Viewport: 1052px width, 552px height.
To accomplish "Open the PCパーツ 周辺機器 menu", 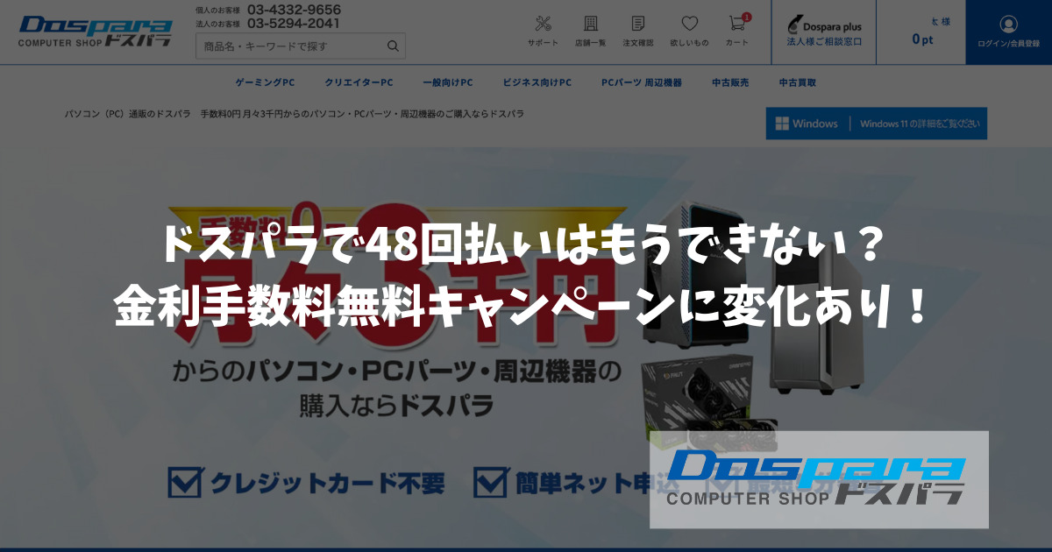I will click(641, 82).
